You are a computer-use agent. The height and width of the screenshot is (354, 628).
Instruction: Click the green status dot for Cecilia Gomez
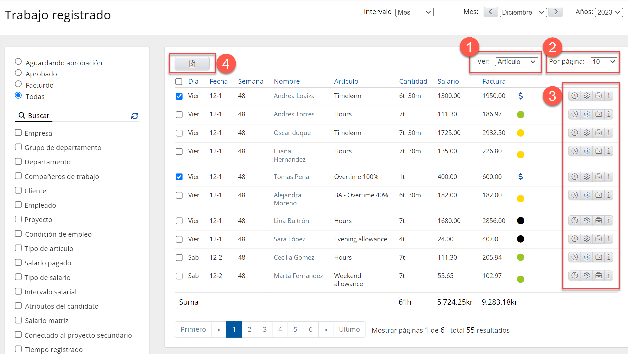[x=520, y=257]
